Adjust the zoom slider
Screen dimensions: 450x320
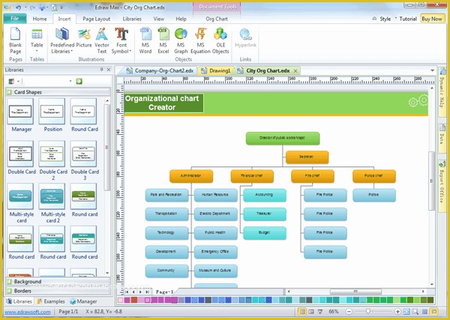(368, 312)
